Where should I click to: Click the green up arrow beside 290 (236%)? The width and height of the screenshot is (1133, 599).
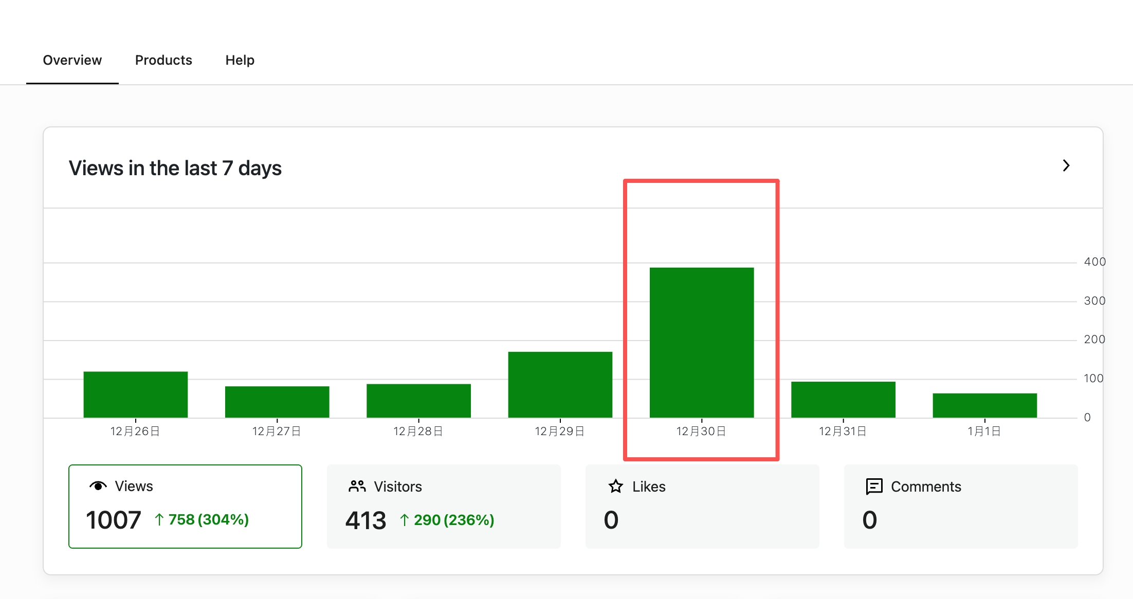(405, 520)
